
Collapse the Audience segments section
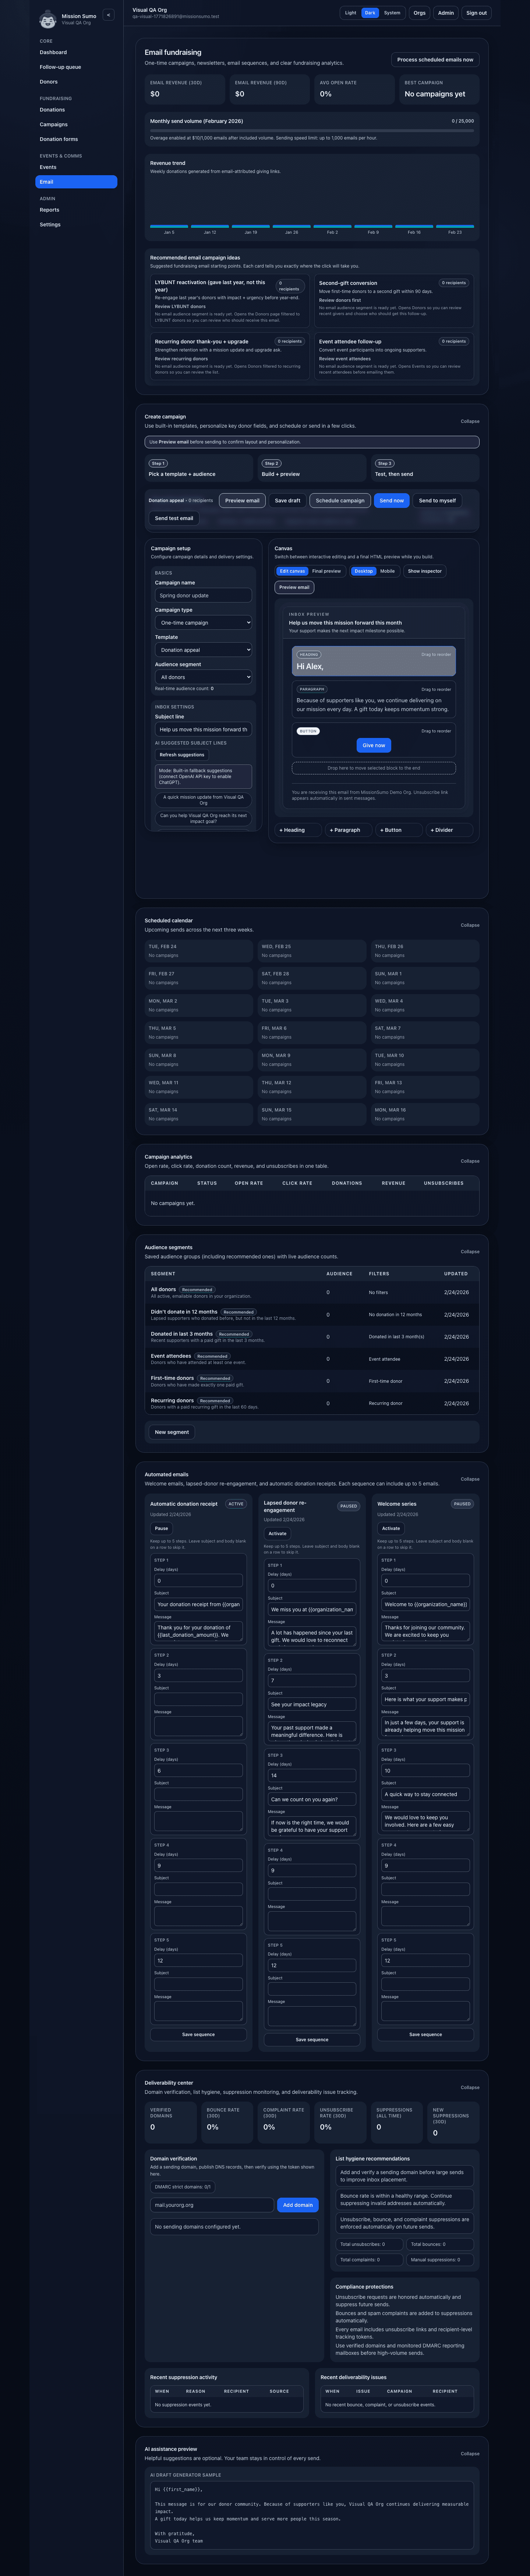[x=470, y=1252]
